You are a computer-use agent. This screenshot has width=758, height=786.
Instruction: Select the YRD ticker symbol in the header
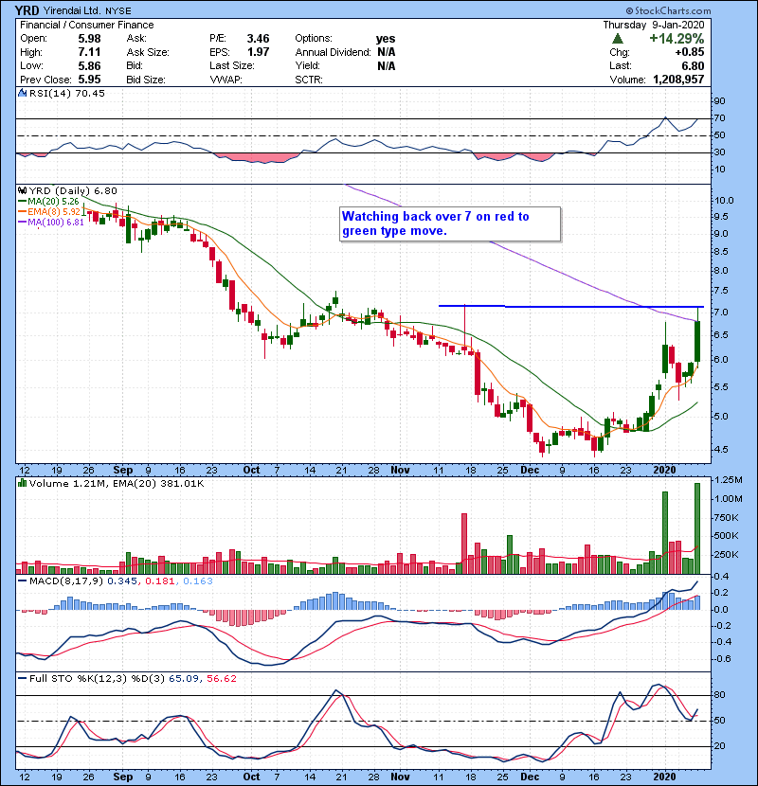click(27, 10)
